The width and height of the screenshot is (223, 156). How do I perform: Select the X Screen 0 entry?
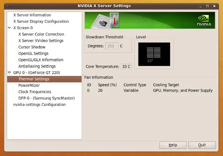[x=23, y=28]
